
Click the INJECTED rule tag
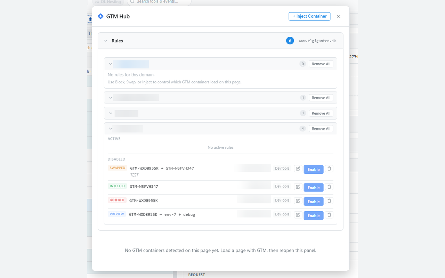pyautogui.click(x=117, y=186)
